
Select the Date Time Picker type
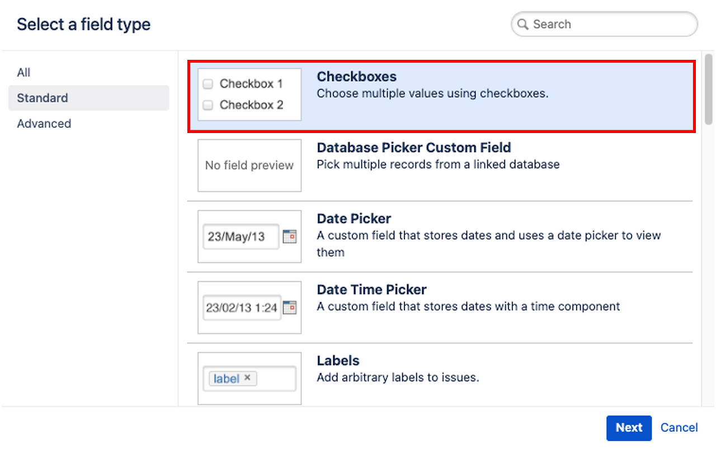pos(371,290)
